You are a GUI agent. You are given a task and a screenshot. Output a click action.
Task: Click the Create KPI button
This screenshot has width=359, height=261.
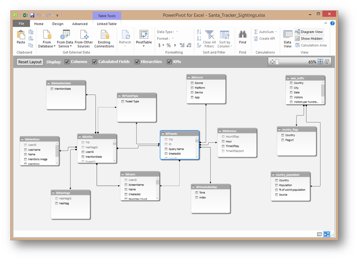tap(264, 38)
